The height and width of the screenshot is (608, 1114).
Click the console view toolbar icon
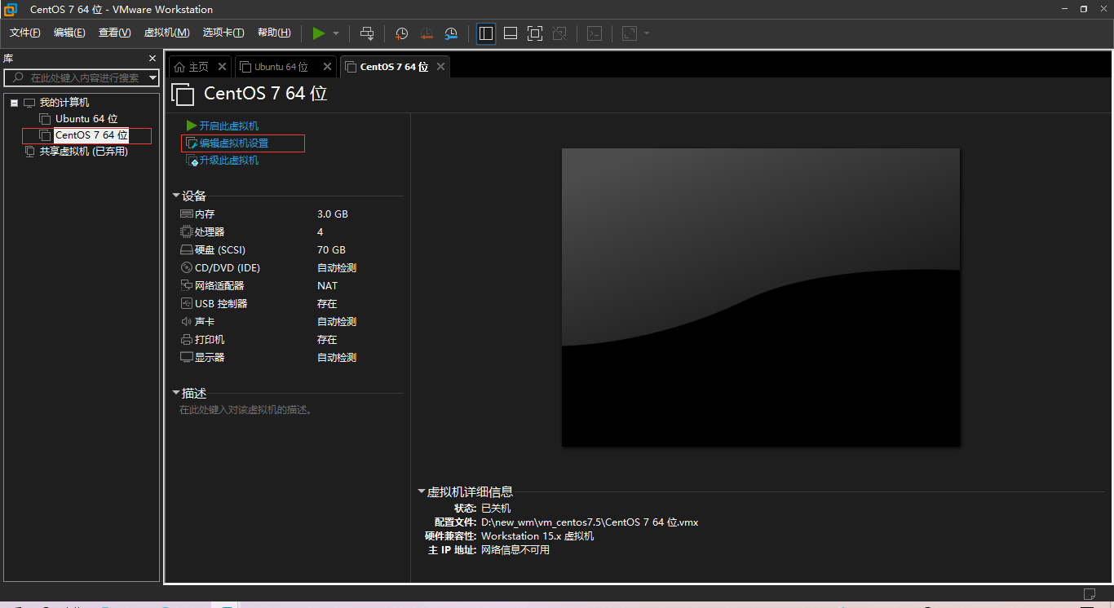click(595, 33)
